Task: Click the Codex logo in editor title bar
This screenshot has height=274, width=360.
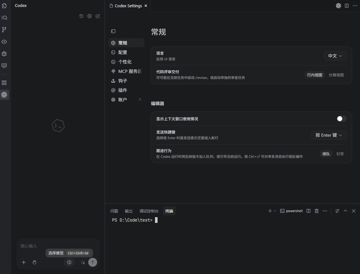Action: tap(338, 6)
